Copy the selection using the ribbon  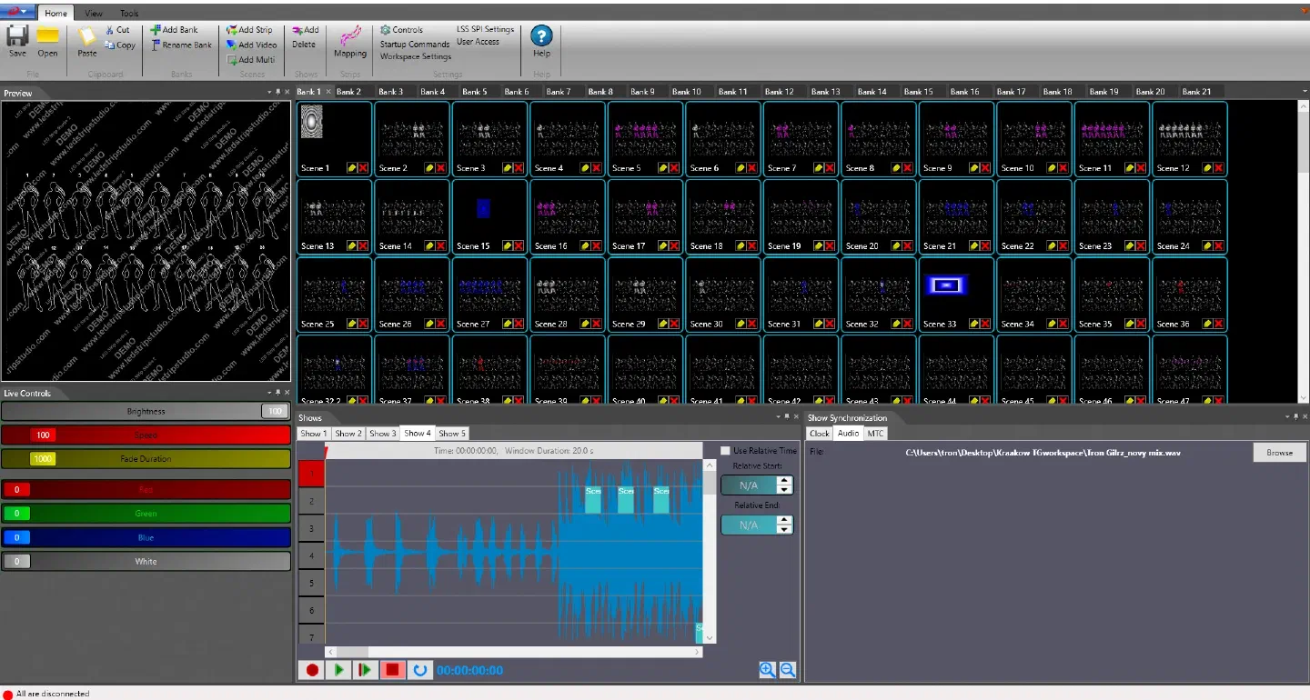coord(120,45)
